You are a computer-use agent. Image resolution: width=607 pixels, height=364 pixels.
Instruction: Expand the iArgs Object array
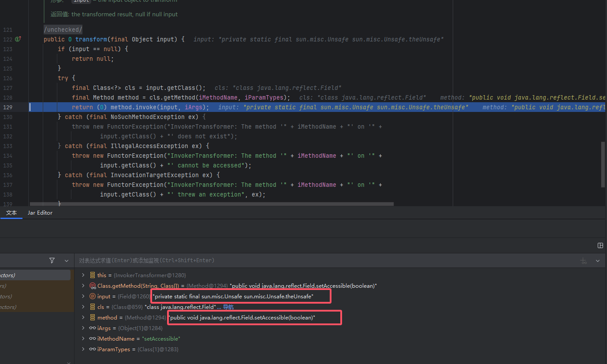tap(83, 328)
